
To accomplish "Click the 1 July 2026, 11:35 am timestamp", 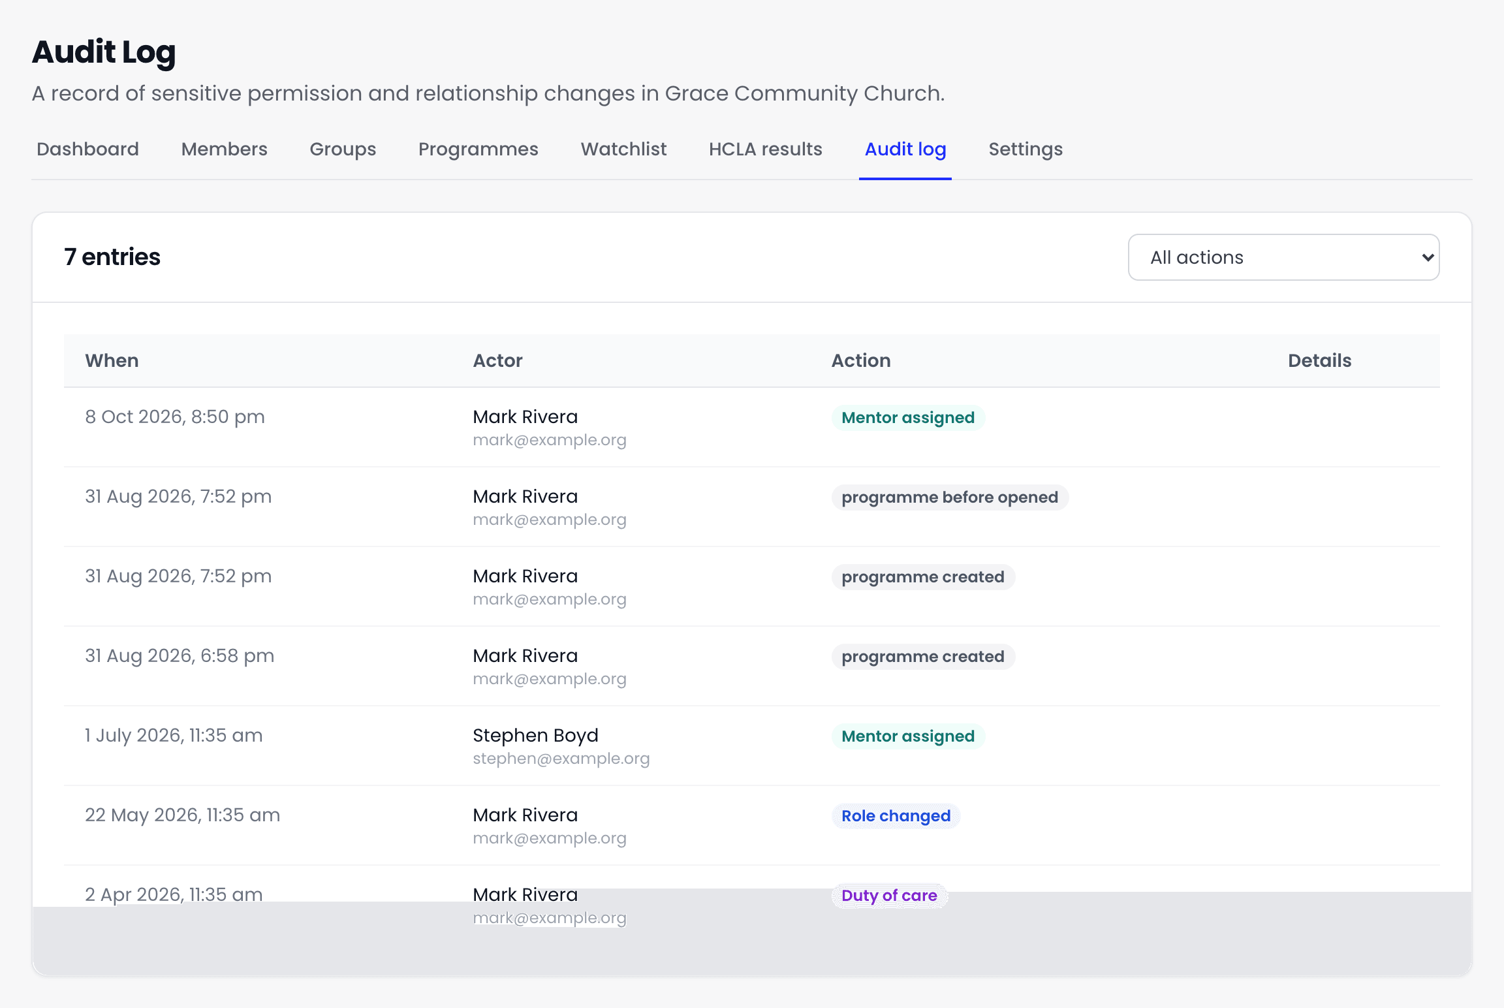I will coord(174,736).
